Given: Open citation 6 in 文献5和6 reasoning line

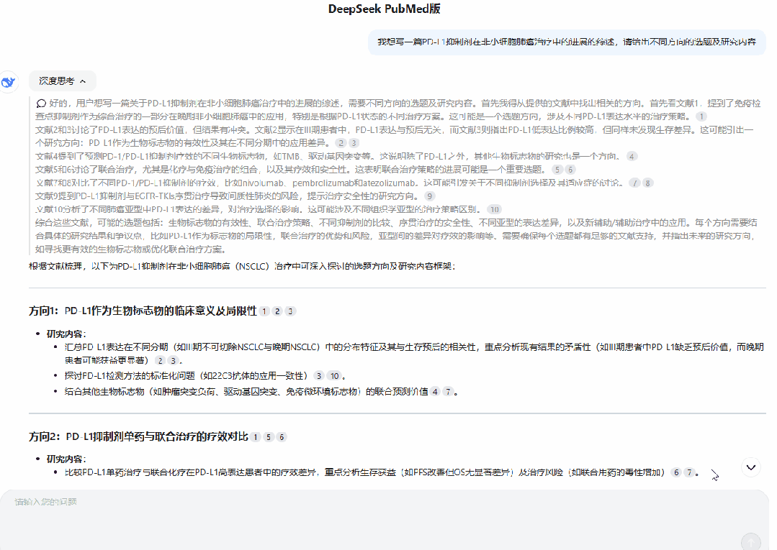Looking at the screenshot, I should tap(570, 170).
